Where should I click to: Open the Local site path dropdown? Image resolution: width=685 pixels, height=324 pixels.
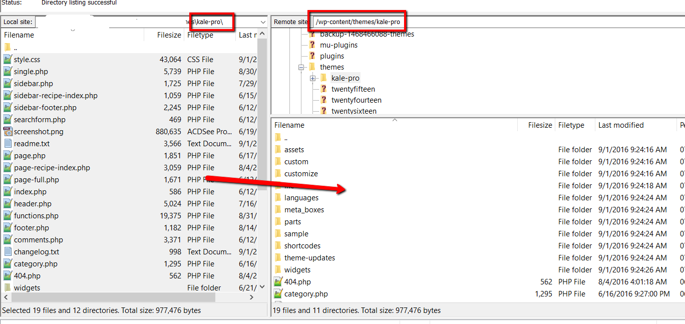point(263,22)
